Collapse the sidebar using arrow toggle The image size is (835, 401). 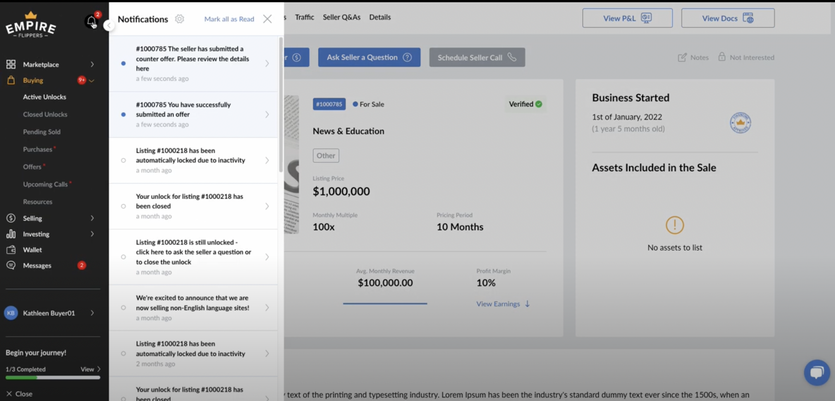(x=109, y=26)
